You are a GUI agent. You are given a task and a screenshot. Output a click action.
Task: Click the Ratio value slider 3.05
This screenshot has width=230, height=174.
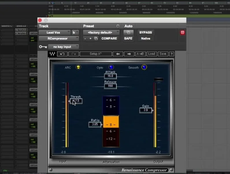pos(95,124)
